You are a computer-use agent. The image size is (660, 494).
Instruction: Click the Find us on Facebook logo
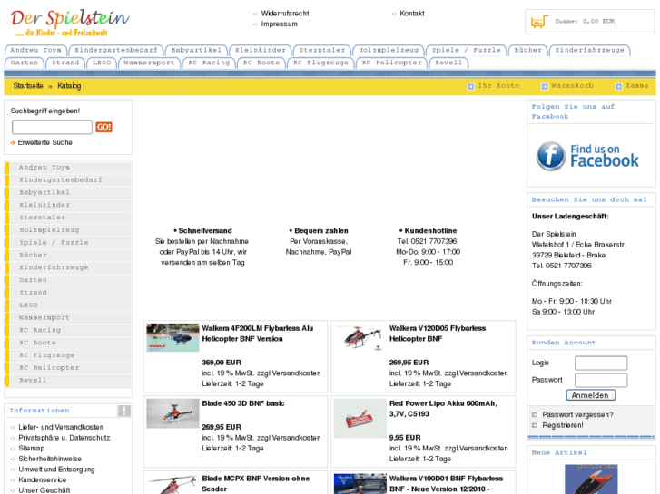coord(587,156)
